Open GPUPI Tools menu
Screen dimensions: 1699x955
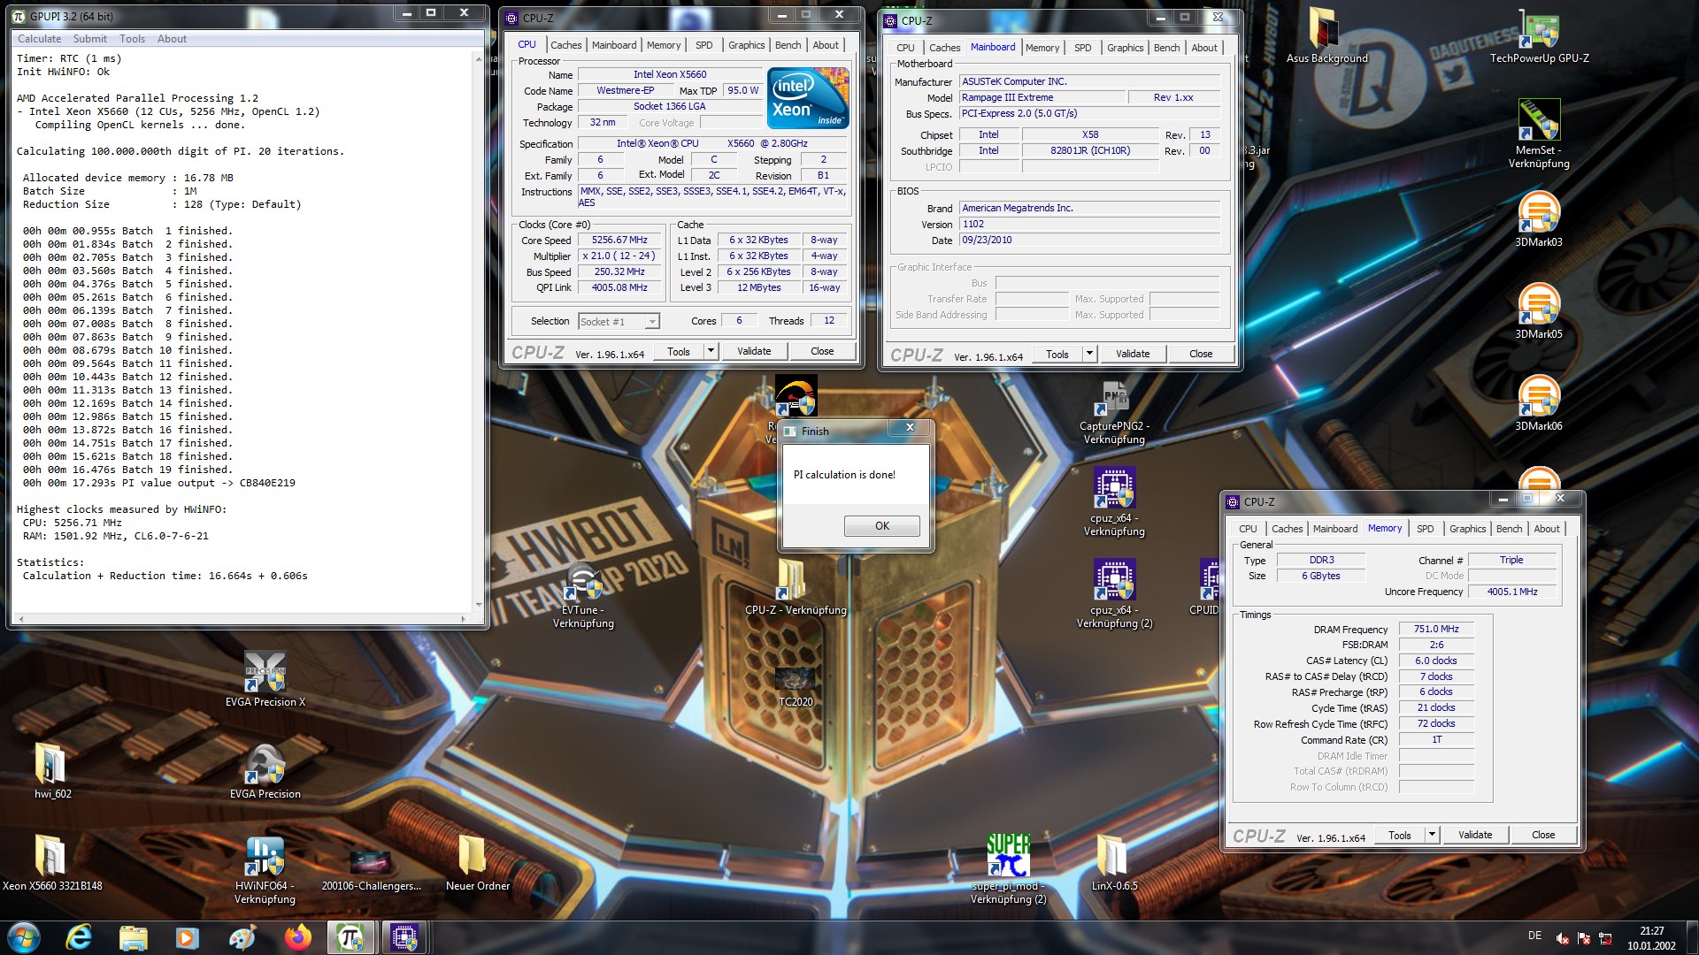(x=132, y=39)
